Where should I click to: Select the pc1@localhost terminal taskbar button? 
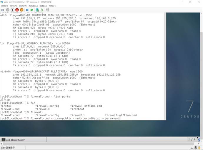pyautogui.click(x=23, y=140)
